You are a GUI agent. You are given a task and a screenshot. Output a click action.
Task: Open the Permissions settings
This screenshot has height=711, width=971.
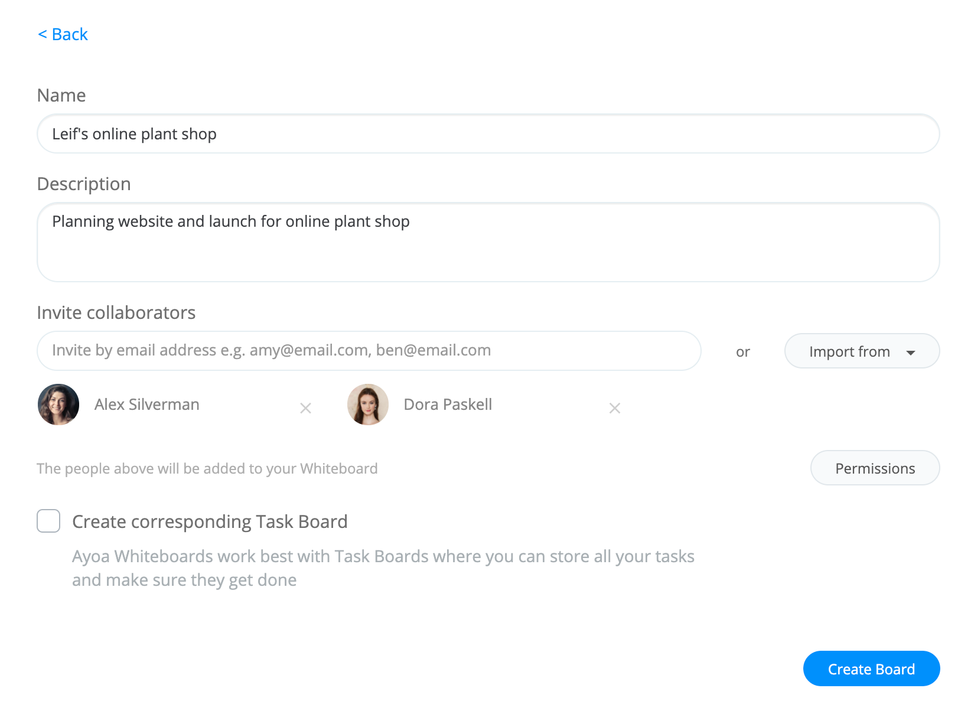coord(875,468)
